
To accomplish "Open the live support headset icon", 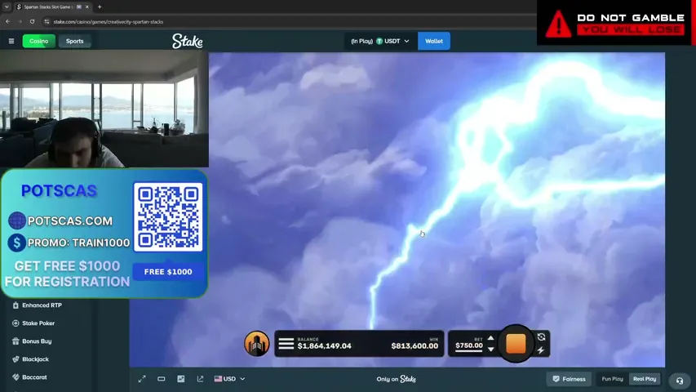I will (x=679, y=381).
